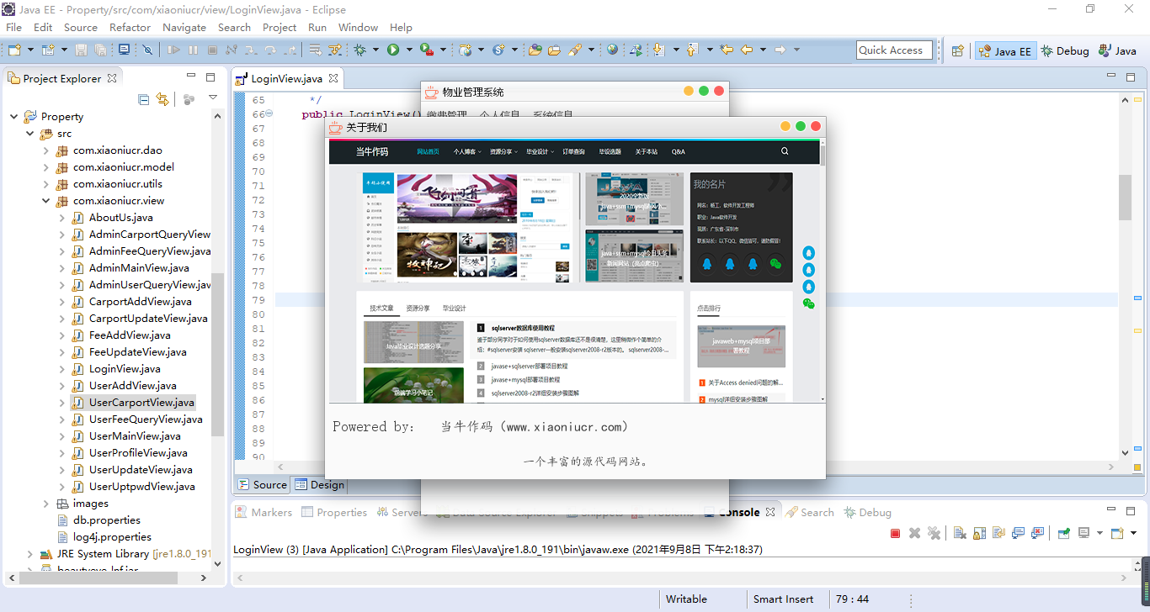Go back with the yellow Back arrow
Viewport: 1150px width, 612px height.
click(x=747, y=50)
